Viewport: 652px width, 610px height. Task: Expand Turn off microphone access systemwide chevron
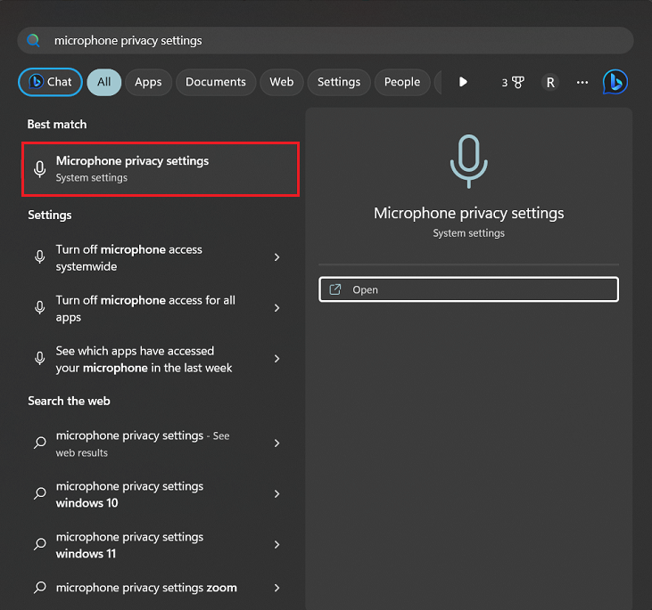(276, 257)
